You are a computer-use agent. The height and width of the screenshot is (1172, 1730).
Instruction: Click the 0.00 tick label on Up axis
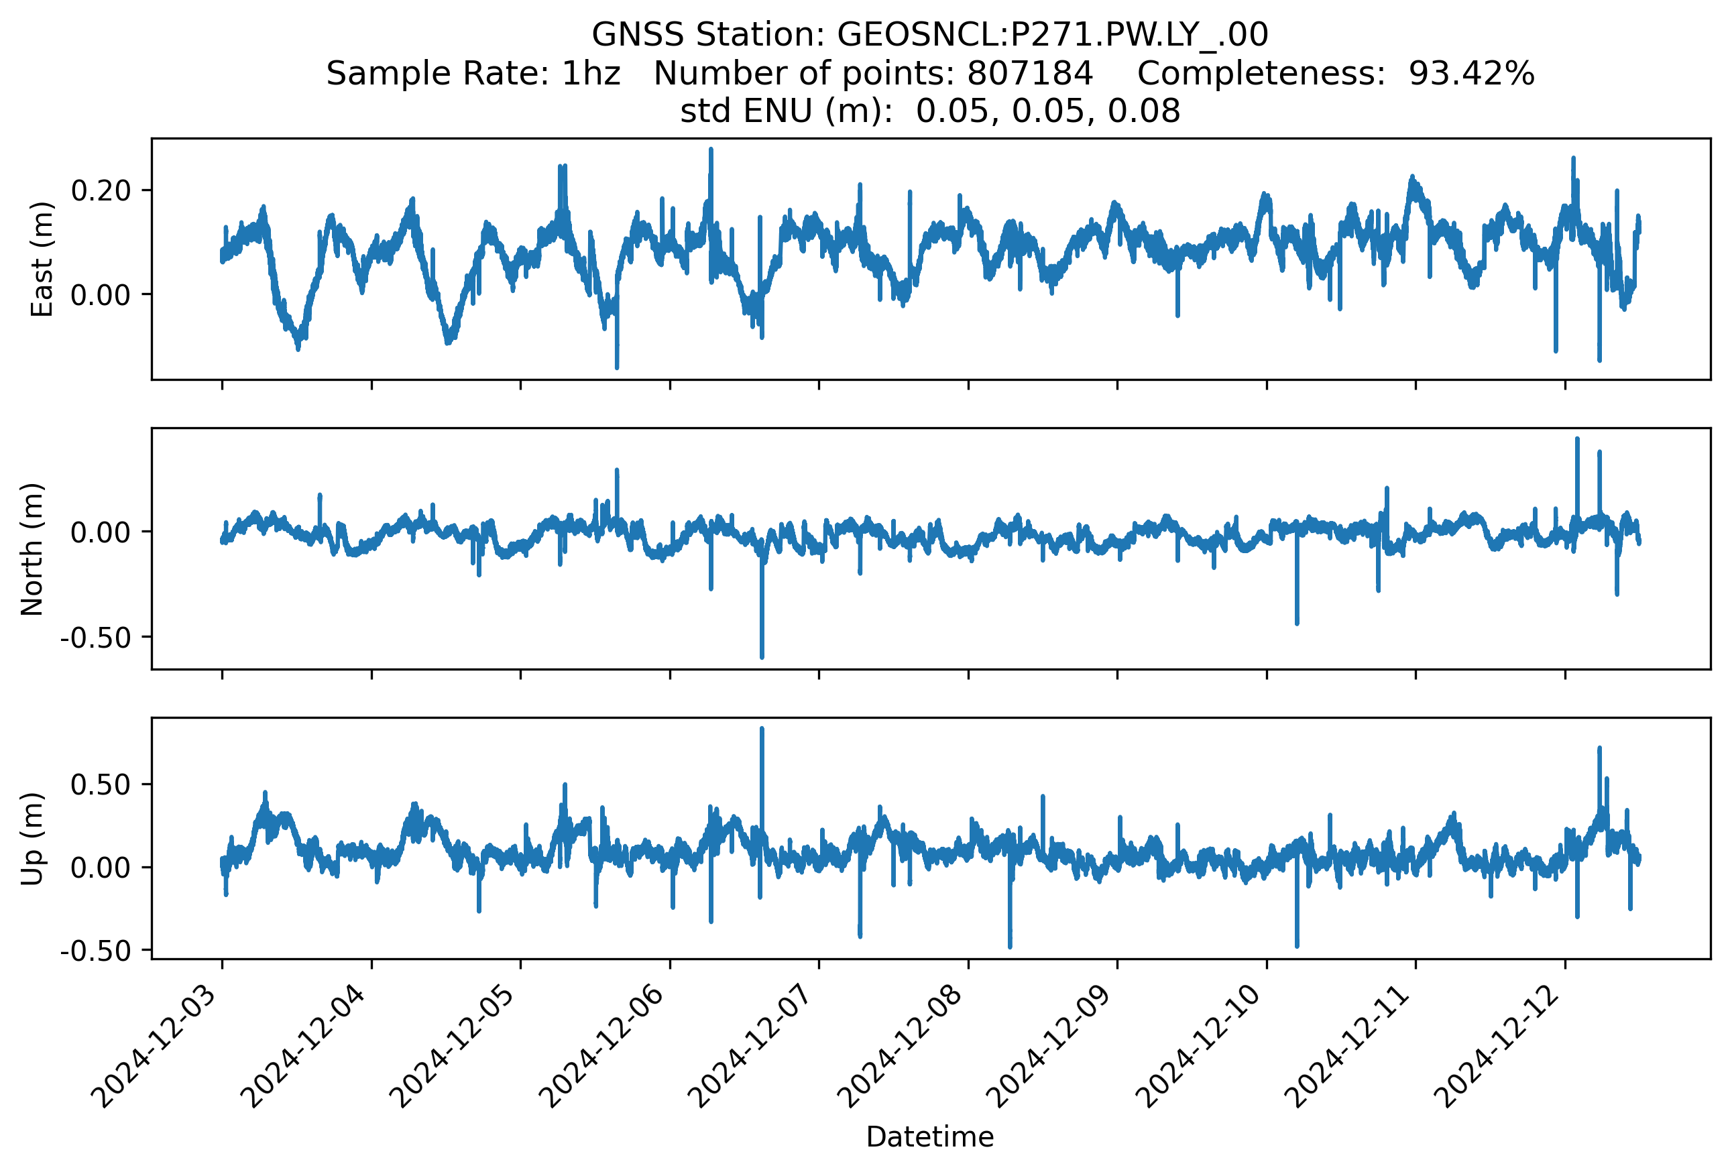(x=101, y=868)
